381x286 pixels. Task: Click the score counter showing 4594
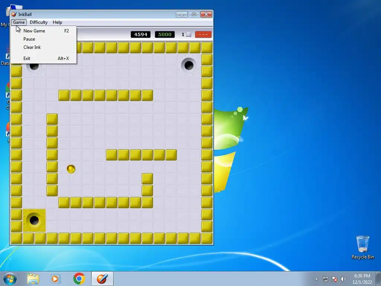click(x=141, y=35)
